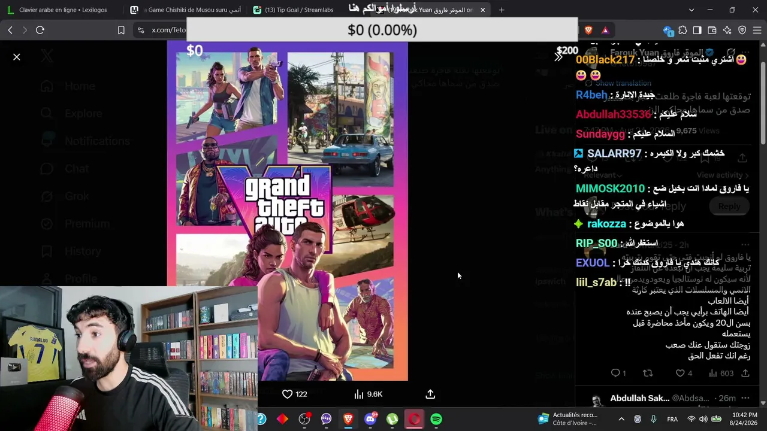Open the Leo AI sparkle icon
This screenshot has height=431, width=767.
coord(727,30)
